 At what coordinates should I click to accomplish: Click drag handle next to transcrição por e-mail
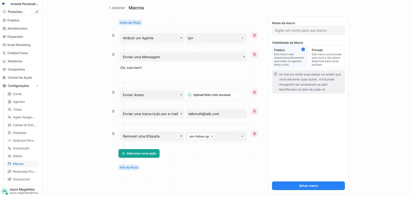coord(113,111)
